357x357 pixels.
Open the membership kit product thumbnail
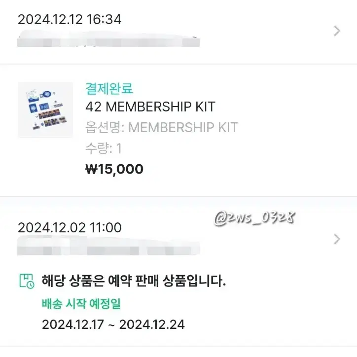pyautogui.click(x=45, y=109)
